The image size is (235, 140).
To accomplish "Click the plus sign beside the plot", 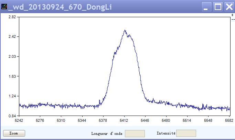I will (233, 15).
